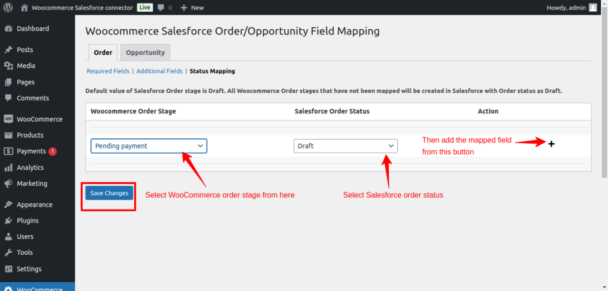Open Dashboard from the sidebar icon
Image resolution: width=608 pixels, height=291 pixels.
(8, 29)
